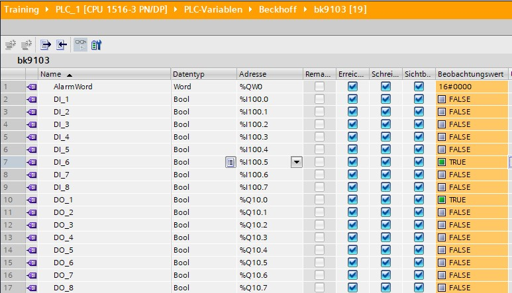Click the tag icon of AlarmWord row
This screenshot has height=293, width=512.
point(32,87)
